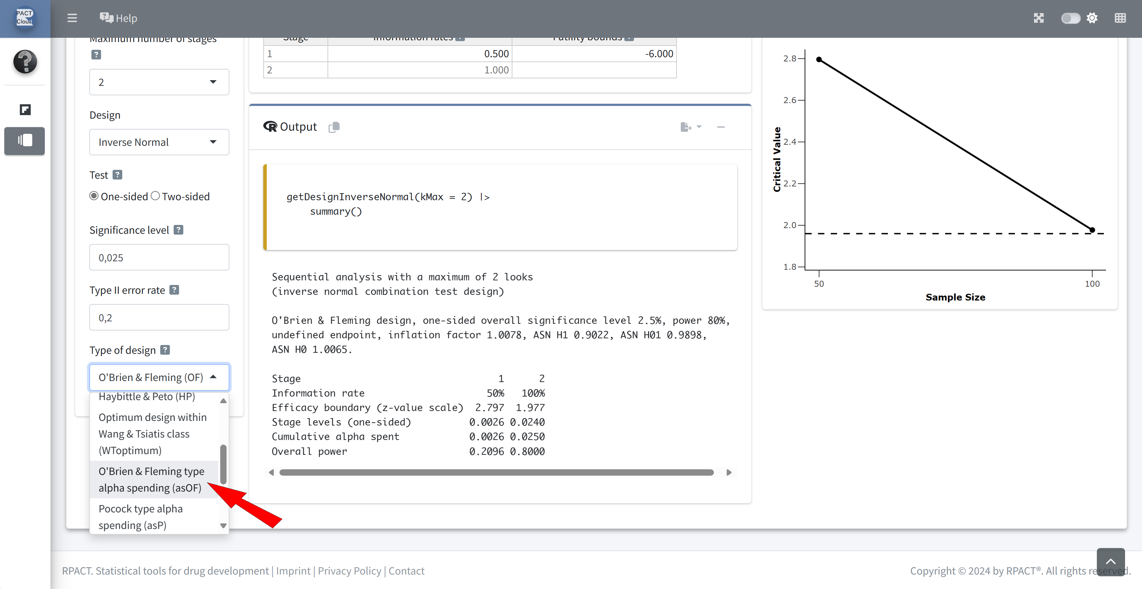This screenshot has height=589, width=1142.
Task: Click the Contact footer link
Action: pos(406,571)
